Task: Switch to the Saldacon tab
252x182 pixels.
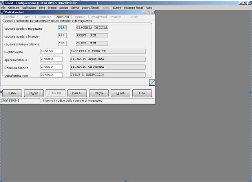Action: [x=45, y=17]
